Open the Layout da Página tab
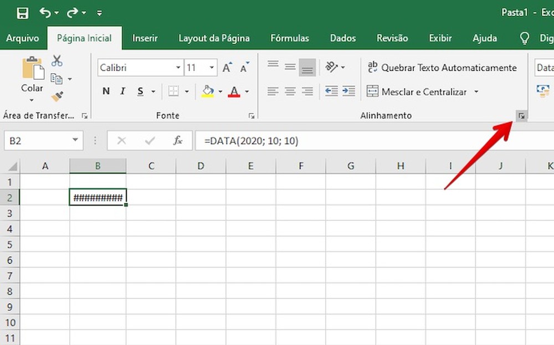 214,38
